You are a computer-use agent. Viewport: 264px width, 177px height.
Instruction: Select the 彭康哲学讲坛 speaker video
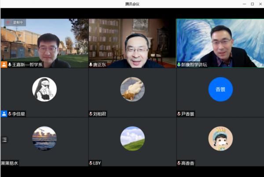[220, 42]
